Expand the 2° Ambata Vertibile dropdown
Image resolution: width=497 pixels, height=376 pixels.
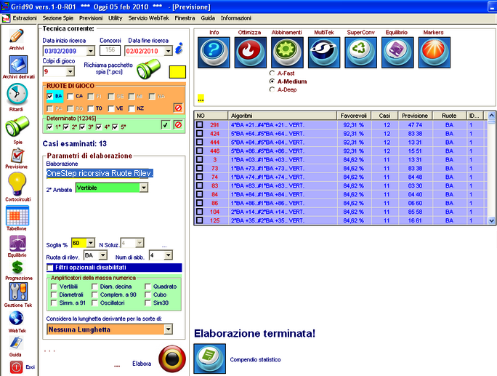point(143,188)
